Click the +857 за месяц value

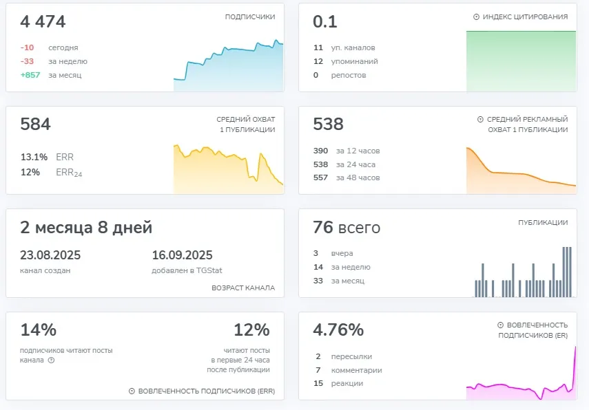pyautogui.click(x=51, y=75)
